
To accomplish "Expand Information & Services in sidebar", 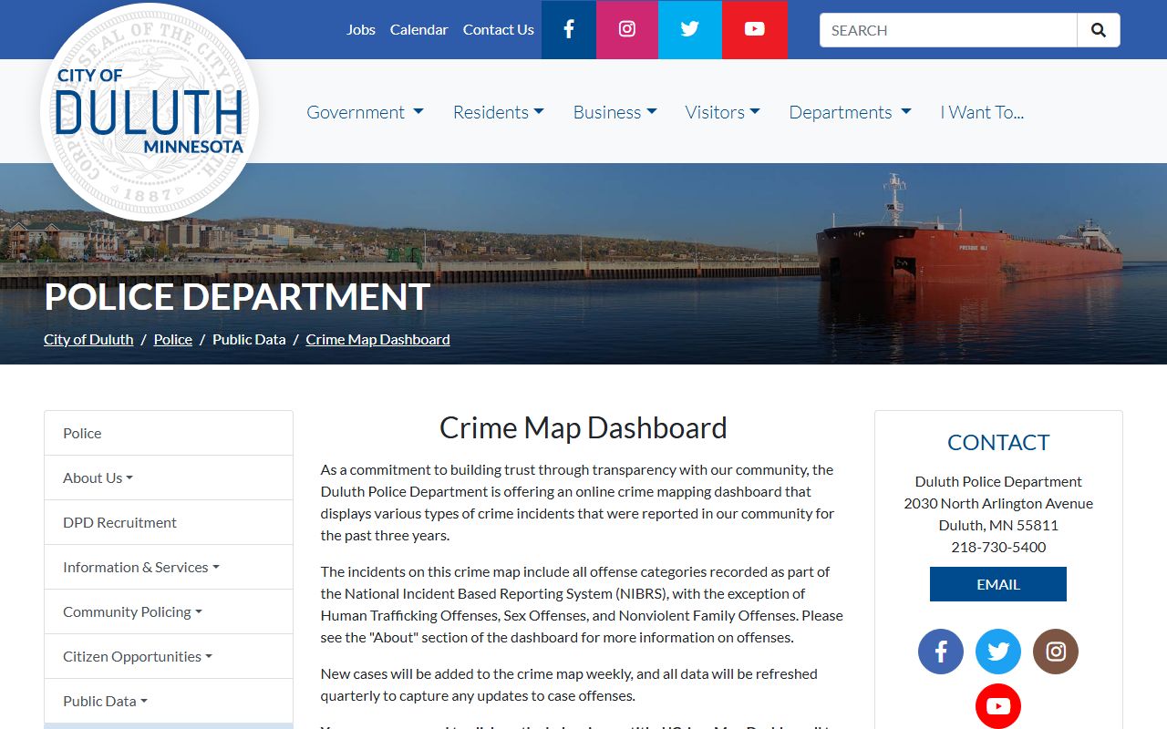I will (x=169, y=567).
